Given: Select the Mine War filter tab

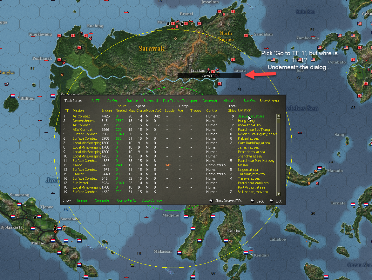Looking at the screenshot, I should [x=230, y=101].
